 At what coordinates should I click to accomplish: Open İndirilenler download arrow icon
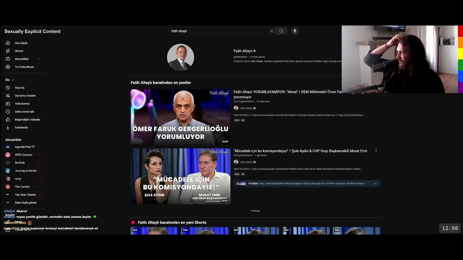click(x=8, y=127)
